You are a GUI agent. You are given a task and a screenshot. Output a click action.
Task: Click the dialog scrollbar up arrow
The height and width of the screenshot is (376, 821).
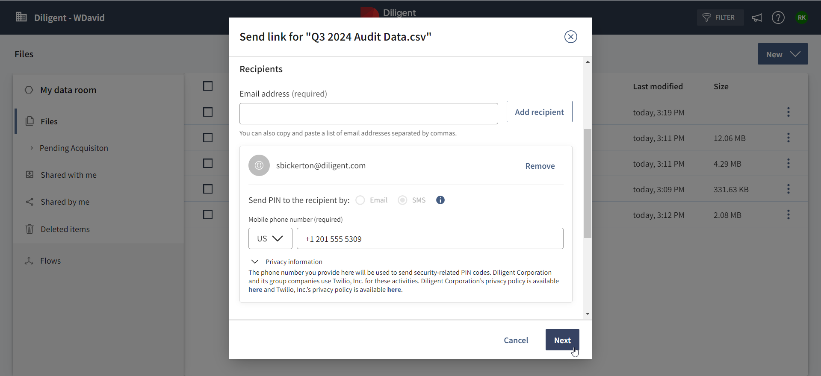[588, 62]
